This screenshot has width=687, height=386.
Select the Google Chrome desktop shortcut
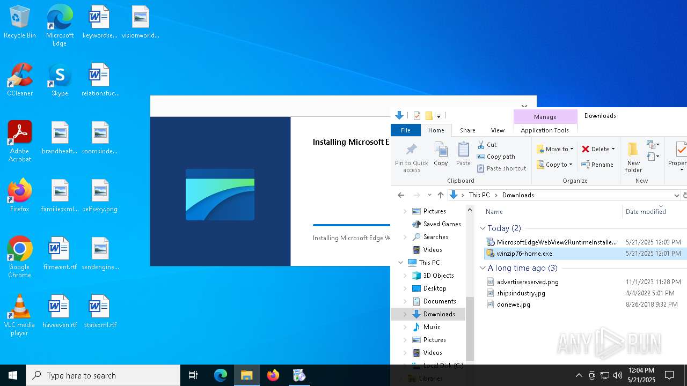click(20, 257)
